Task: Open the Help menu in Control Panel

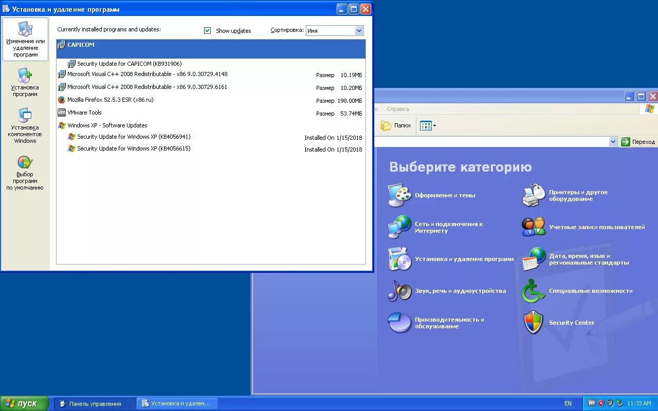Action: [x=397, y=109]
